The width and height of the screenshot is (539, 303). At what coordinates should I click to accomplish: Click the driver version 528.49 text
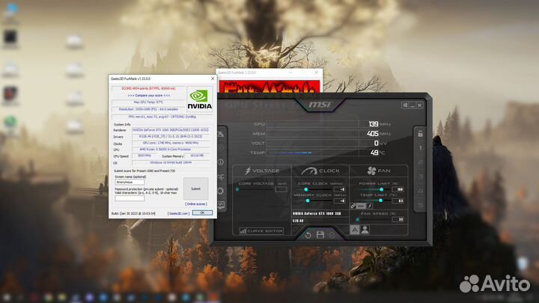coord(298,221)
